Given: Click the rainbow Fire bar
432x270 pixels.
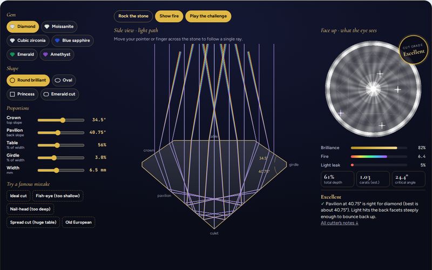Looking at the screenshot, I should (379, 157).
